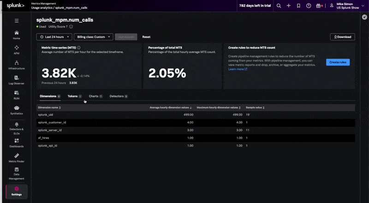Click splunk_mpm.num_calls page title
The image size is (369, 203).
click(x=65, y=20)
